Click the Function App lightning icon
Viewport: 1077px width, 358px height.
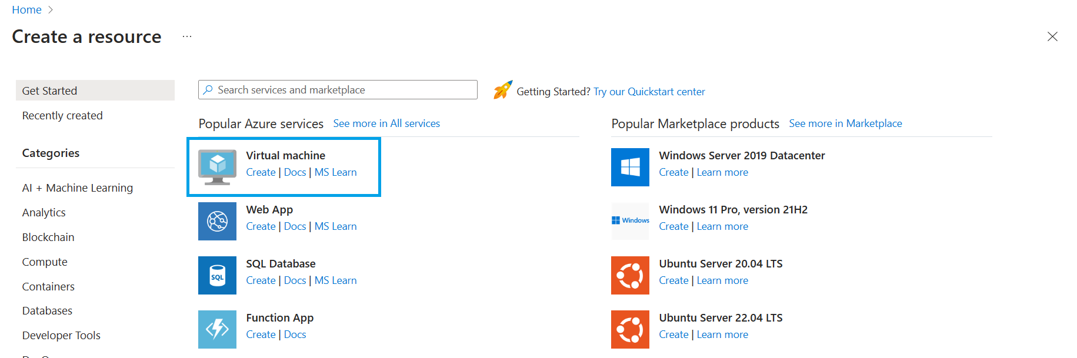[217, 329]
